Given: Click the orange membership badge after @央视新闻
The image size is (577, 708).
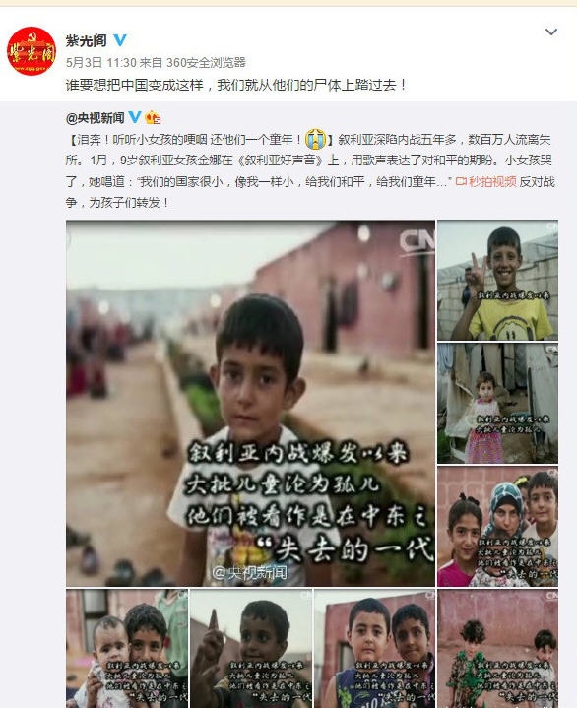Looking at the screenshot, I should click(x=153, y=118).
